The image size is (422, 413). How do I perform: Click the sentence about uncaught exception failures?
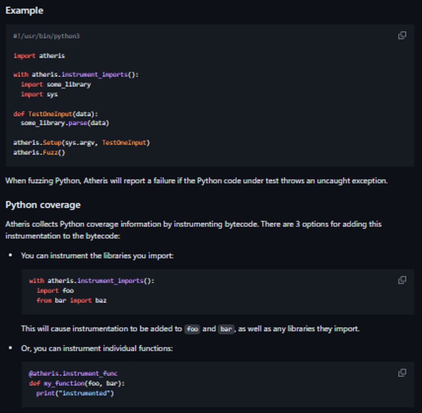point(197,181)
